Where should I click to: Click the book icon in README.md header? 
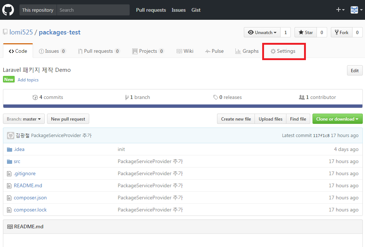tap(10, 226)
